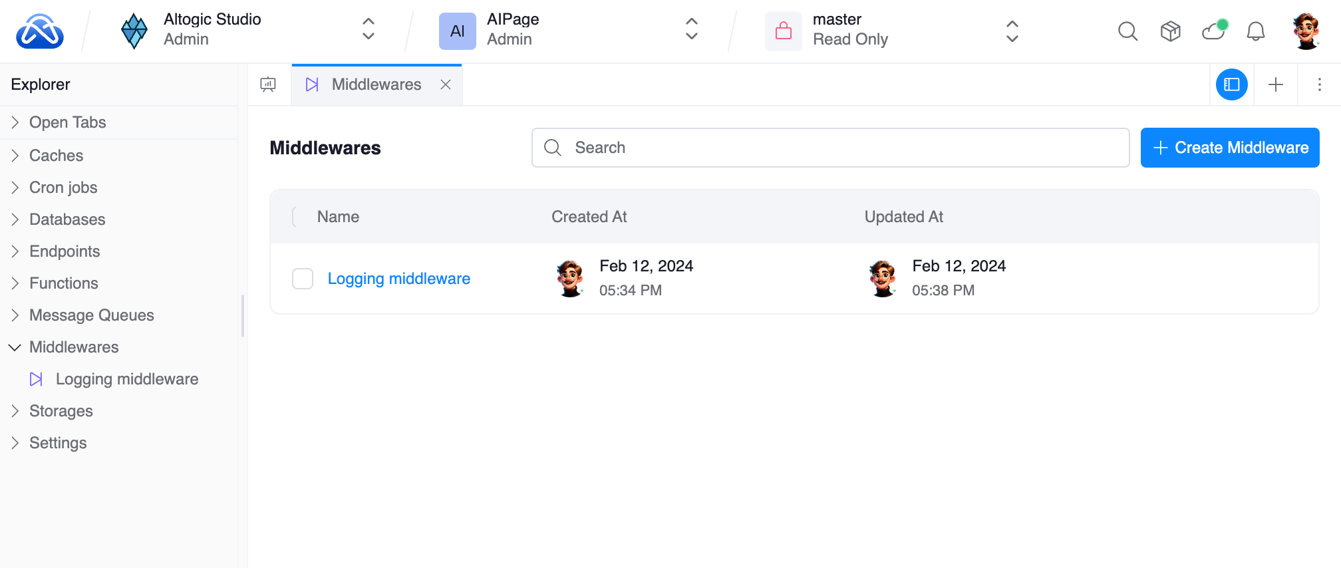The image size is (1341, 568).
Task: Click the Altogic logo icon
Action: tap(40, 31)
